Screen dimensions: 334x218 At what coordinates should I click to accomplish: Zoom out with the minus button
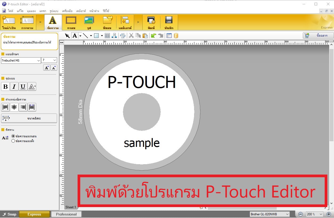pyautogui.click(x=300, y=214)
